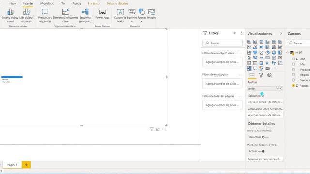
Task: Select the R script visual
Action: tap(267, 63)
